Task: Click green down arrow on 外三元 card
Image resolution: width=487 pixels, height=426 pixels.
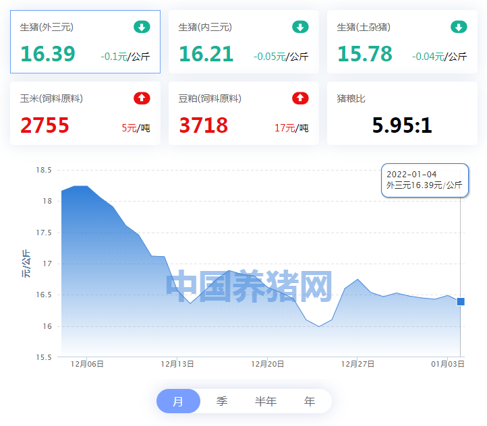Action: [142, 27]
